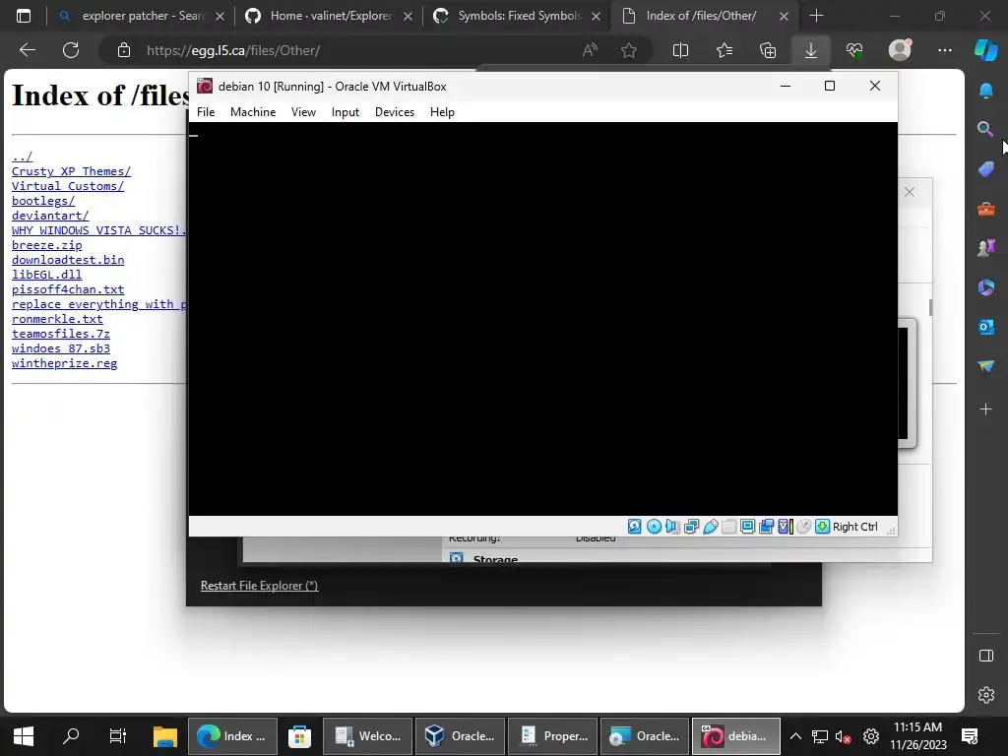Open the Windows Start menu

click(24, 736)
